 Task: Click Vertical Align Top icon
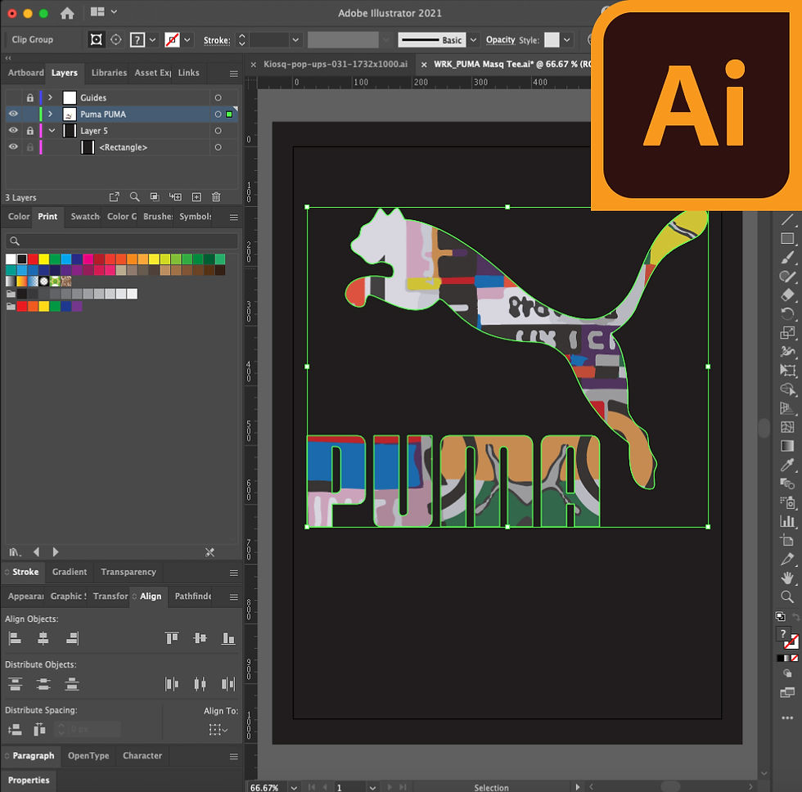171,638
